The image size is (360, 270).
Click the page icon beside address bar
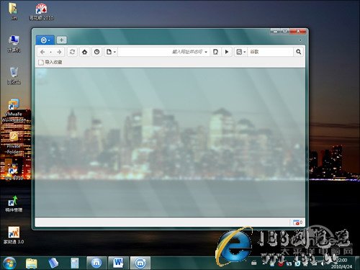click(111, 52)
